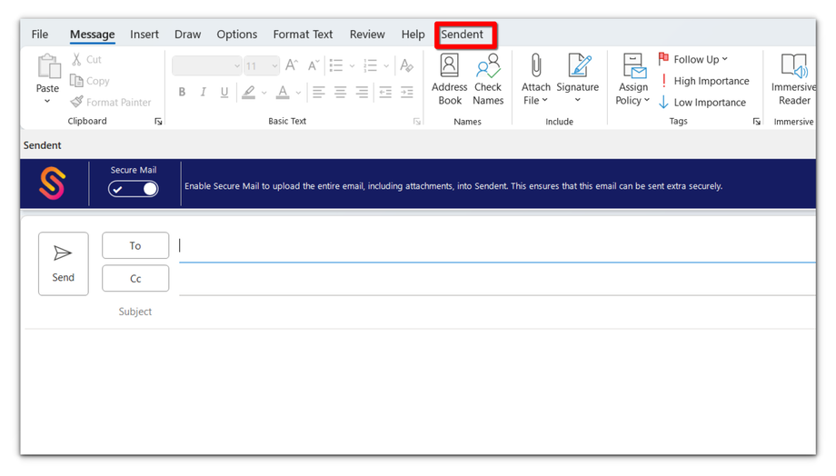
Task: Switch to the Review tab
Action: (x=367, y=35)
